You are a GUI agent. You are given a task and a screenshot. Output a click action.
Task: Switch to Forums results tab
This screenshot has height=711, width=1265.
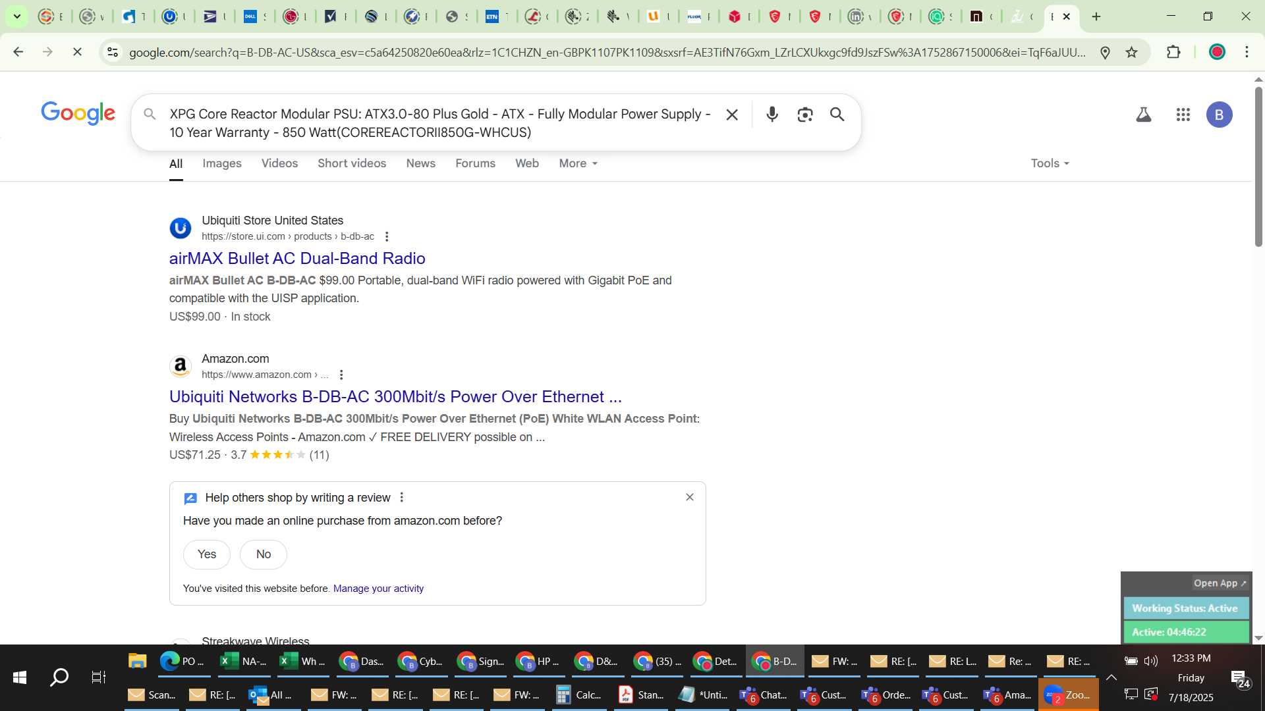pos(475,163)
